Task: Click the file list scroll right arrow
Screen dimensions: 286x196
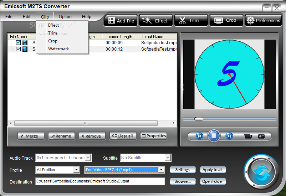Action: click(x=173, y=123)
